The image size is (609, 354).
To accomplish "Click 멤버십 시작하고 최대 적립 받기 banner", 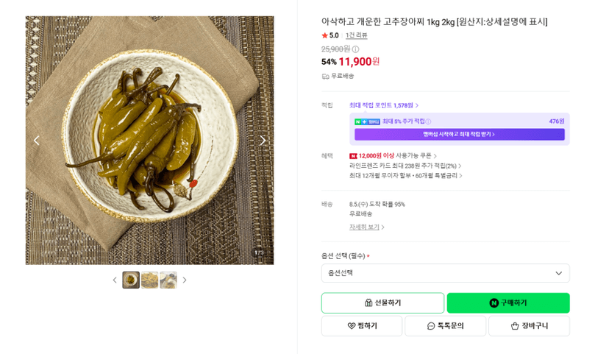I will click(x=460, y=135).
